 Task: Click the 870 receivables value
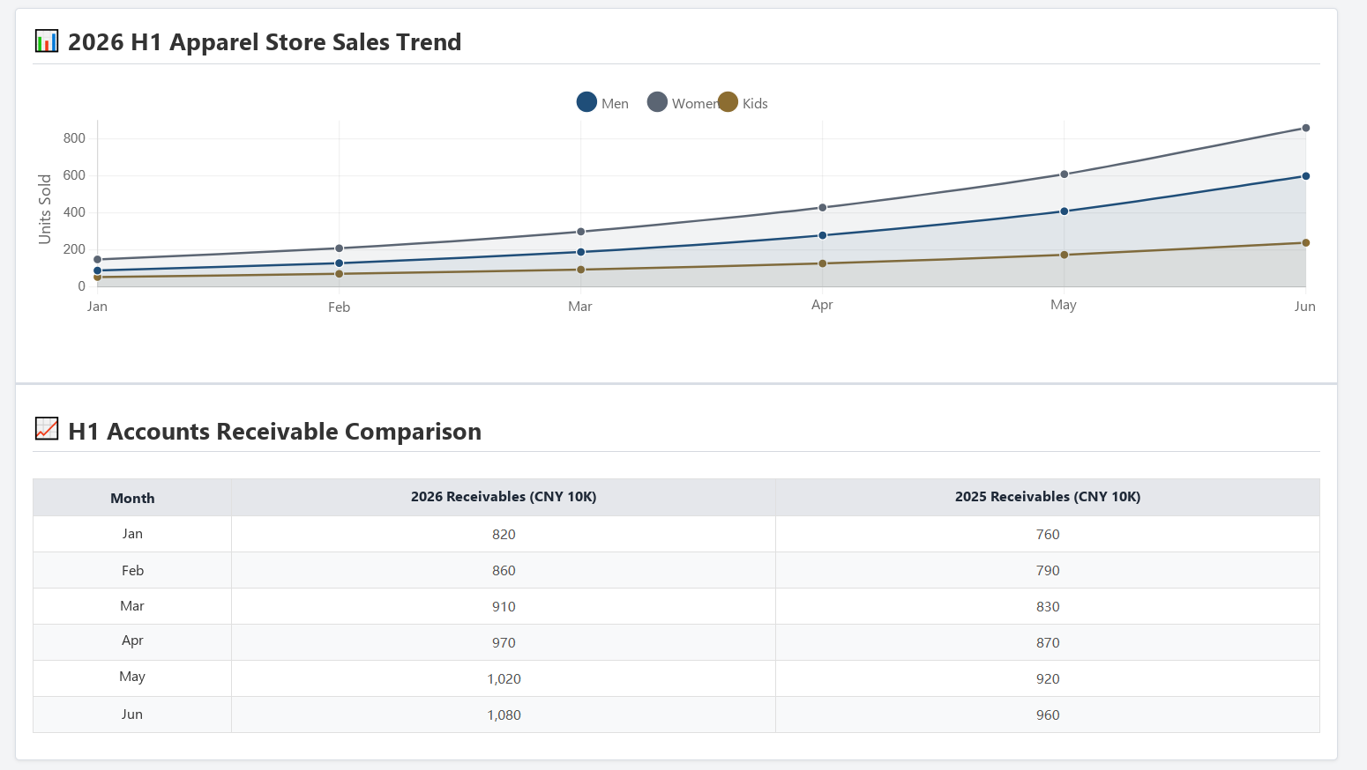tap(1048, 643)
